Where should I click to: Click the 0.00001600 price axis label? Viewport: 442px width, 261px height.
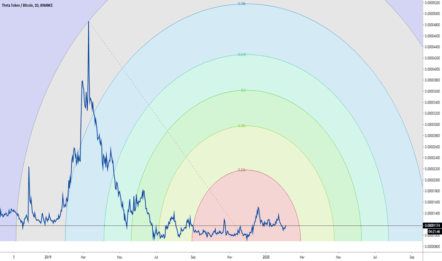click(433, 202)
